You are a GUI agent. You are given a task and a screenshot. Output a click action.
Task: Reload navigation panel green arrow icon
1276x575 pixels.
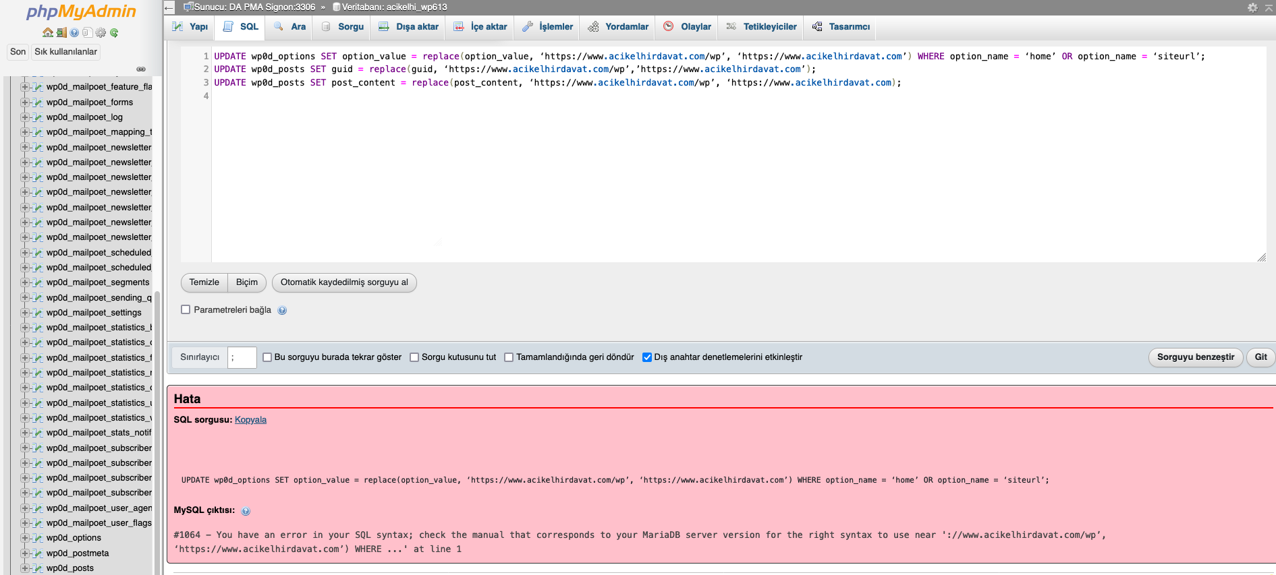pos(114,32)
